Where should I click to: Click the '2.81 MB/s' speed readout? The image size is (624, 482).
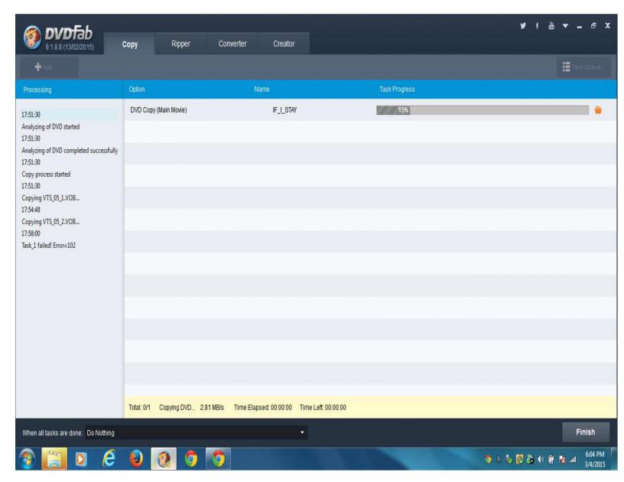point(212,407)
